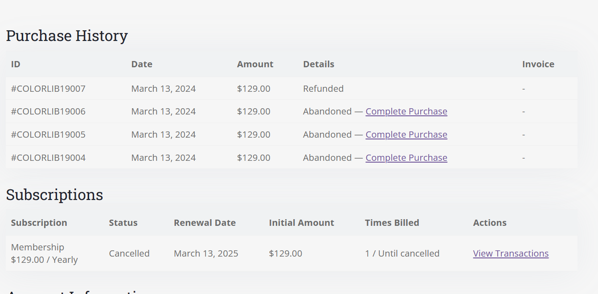Click the Invoice column header
The width and height of the screenshot is (598, 294).
coord(538,64)
